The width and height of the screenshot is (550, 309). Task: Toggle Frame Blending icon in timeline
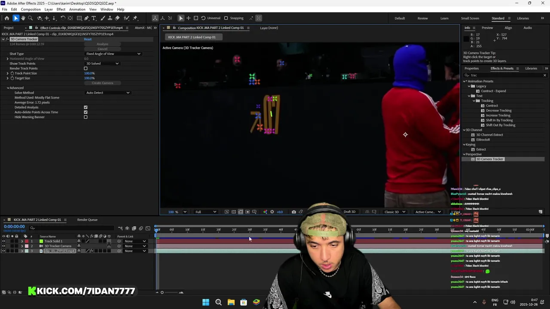[x=134, y=228]
